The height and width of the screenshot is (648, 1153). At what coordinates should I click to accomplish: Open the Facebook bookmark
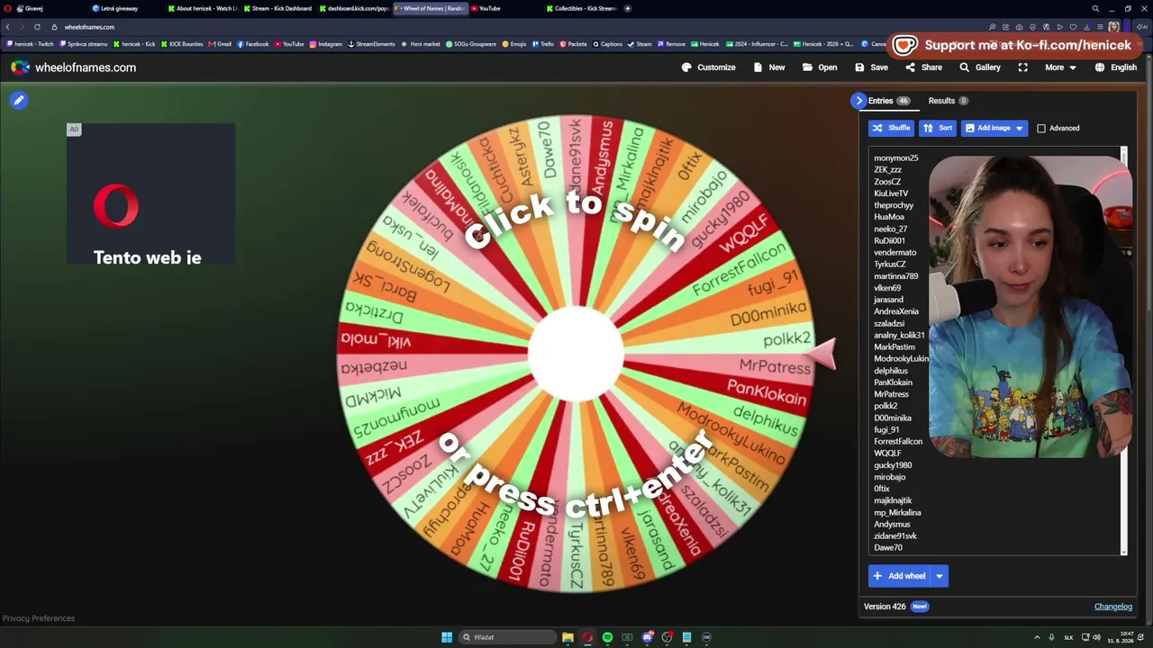[x=253, y=44]
